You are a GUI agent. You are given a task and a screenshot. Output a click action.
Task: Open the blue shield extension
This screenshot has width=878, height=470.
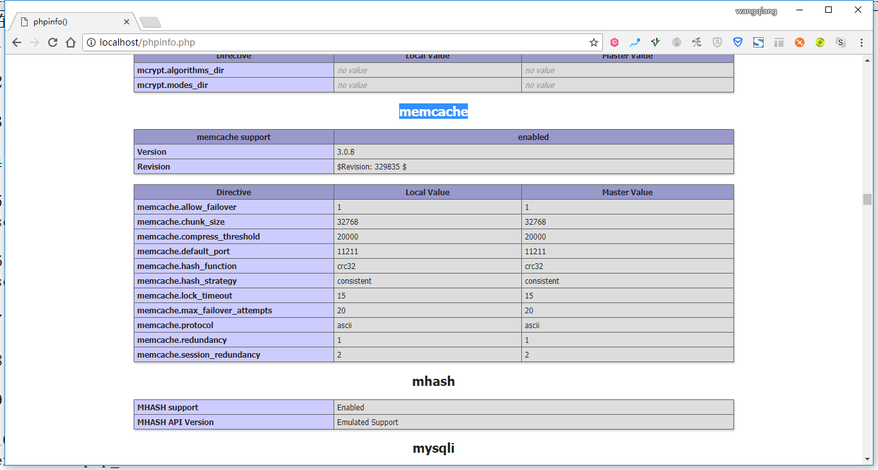point(738,42)
